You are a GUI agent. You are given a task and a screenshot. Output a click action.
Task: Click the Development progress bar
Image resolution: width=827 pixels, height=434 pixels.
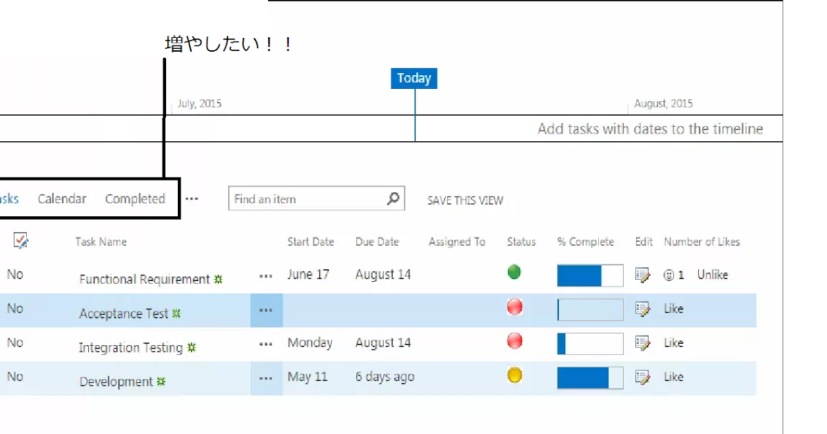pyautogui.click(x=589, y=377)
